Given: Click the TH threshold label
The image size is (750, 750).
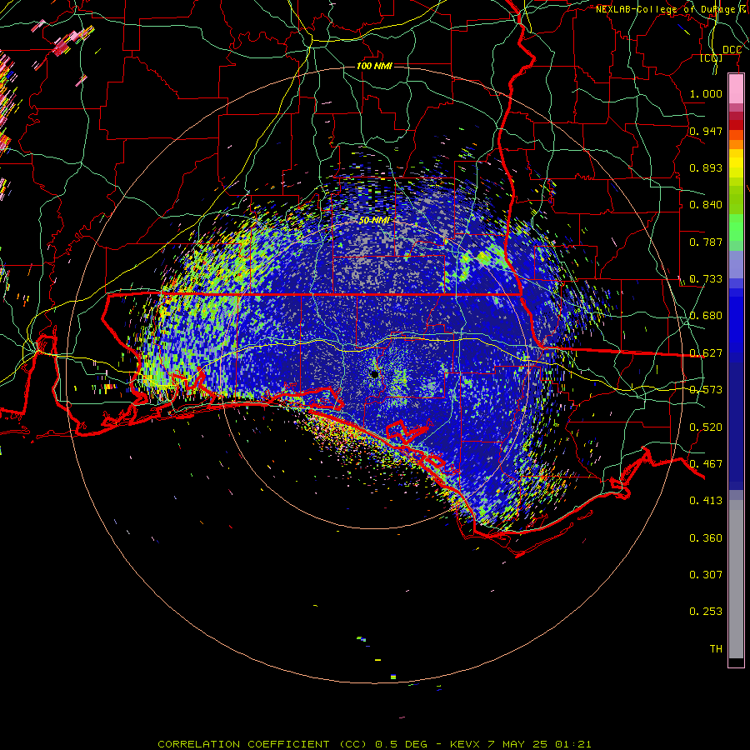Looking at the screenshot, I should pyautogui.click(x=716, y=649).
